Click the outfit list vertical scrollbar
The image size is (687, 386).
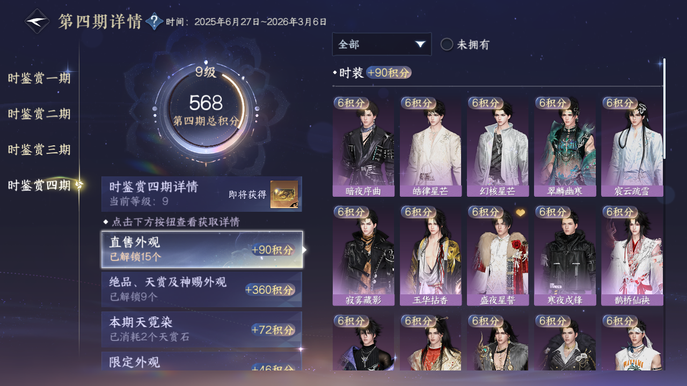664,108
